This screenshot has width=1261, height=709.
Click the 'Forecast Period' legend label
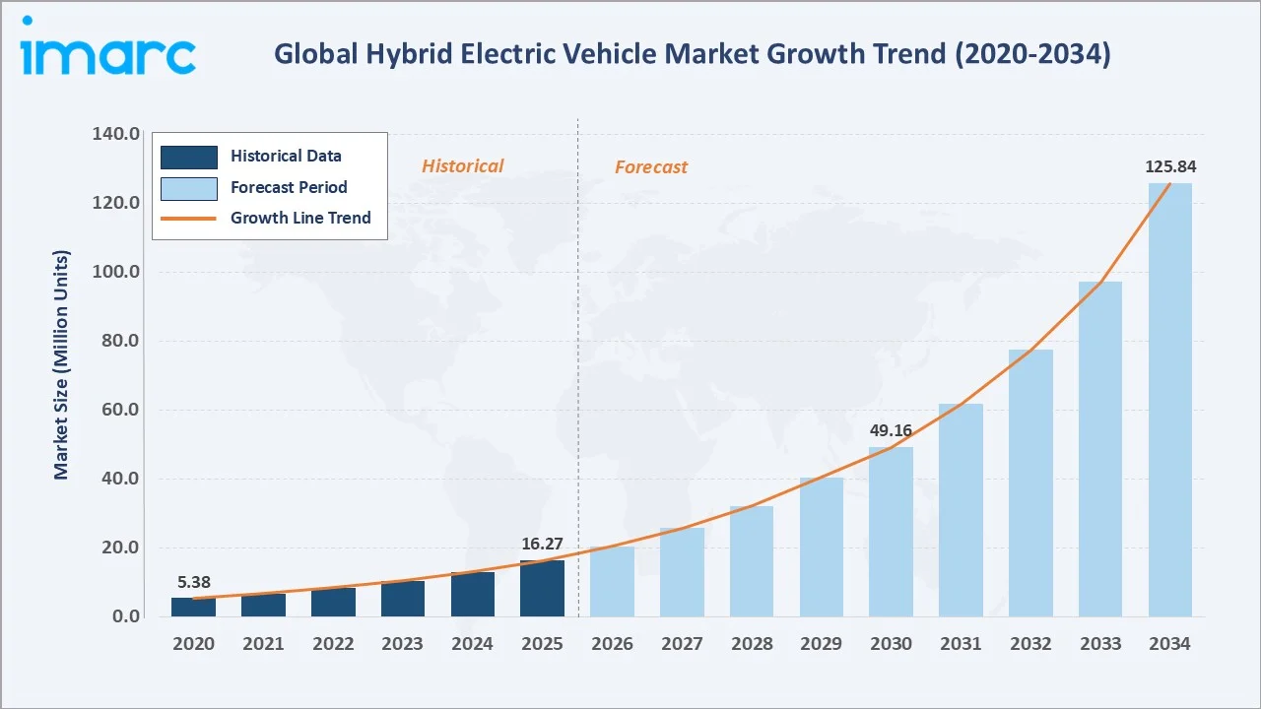click(x=289, y=187)
